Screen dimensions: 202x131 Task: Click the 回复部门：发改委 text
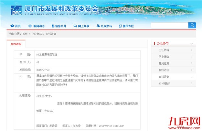tap(47, 126)
